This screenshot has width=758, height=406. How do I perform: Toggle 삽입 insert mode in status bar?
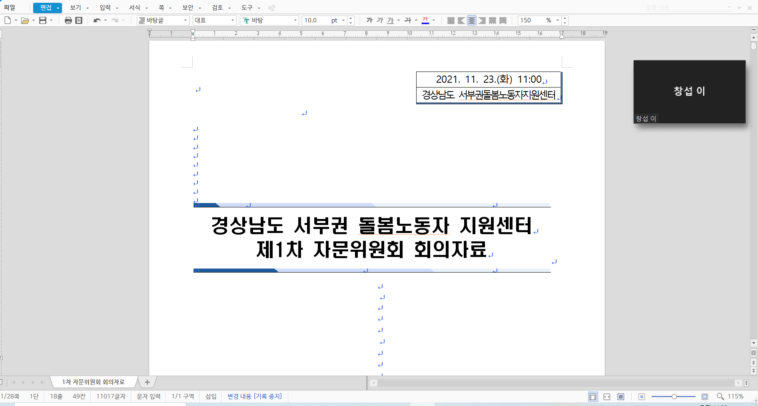tap(211, 396)
